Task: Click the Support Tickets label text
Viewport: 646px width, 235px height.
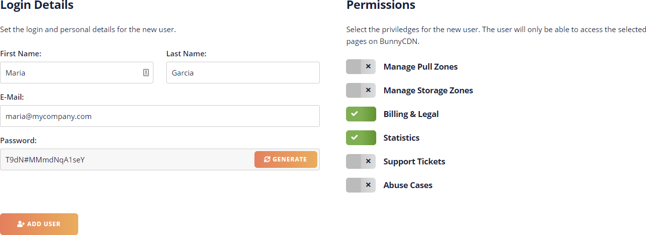Action: click(414, 161)
